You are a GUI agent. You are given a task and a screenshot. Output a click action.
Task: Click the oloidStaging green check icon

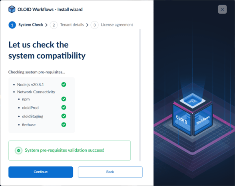[x=64, y=116]
